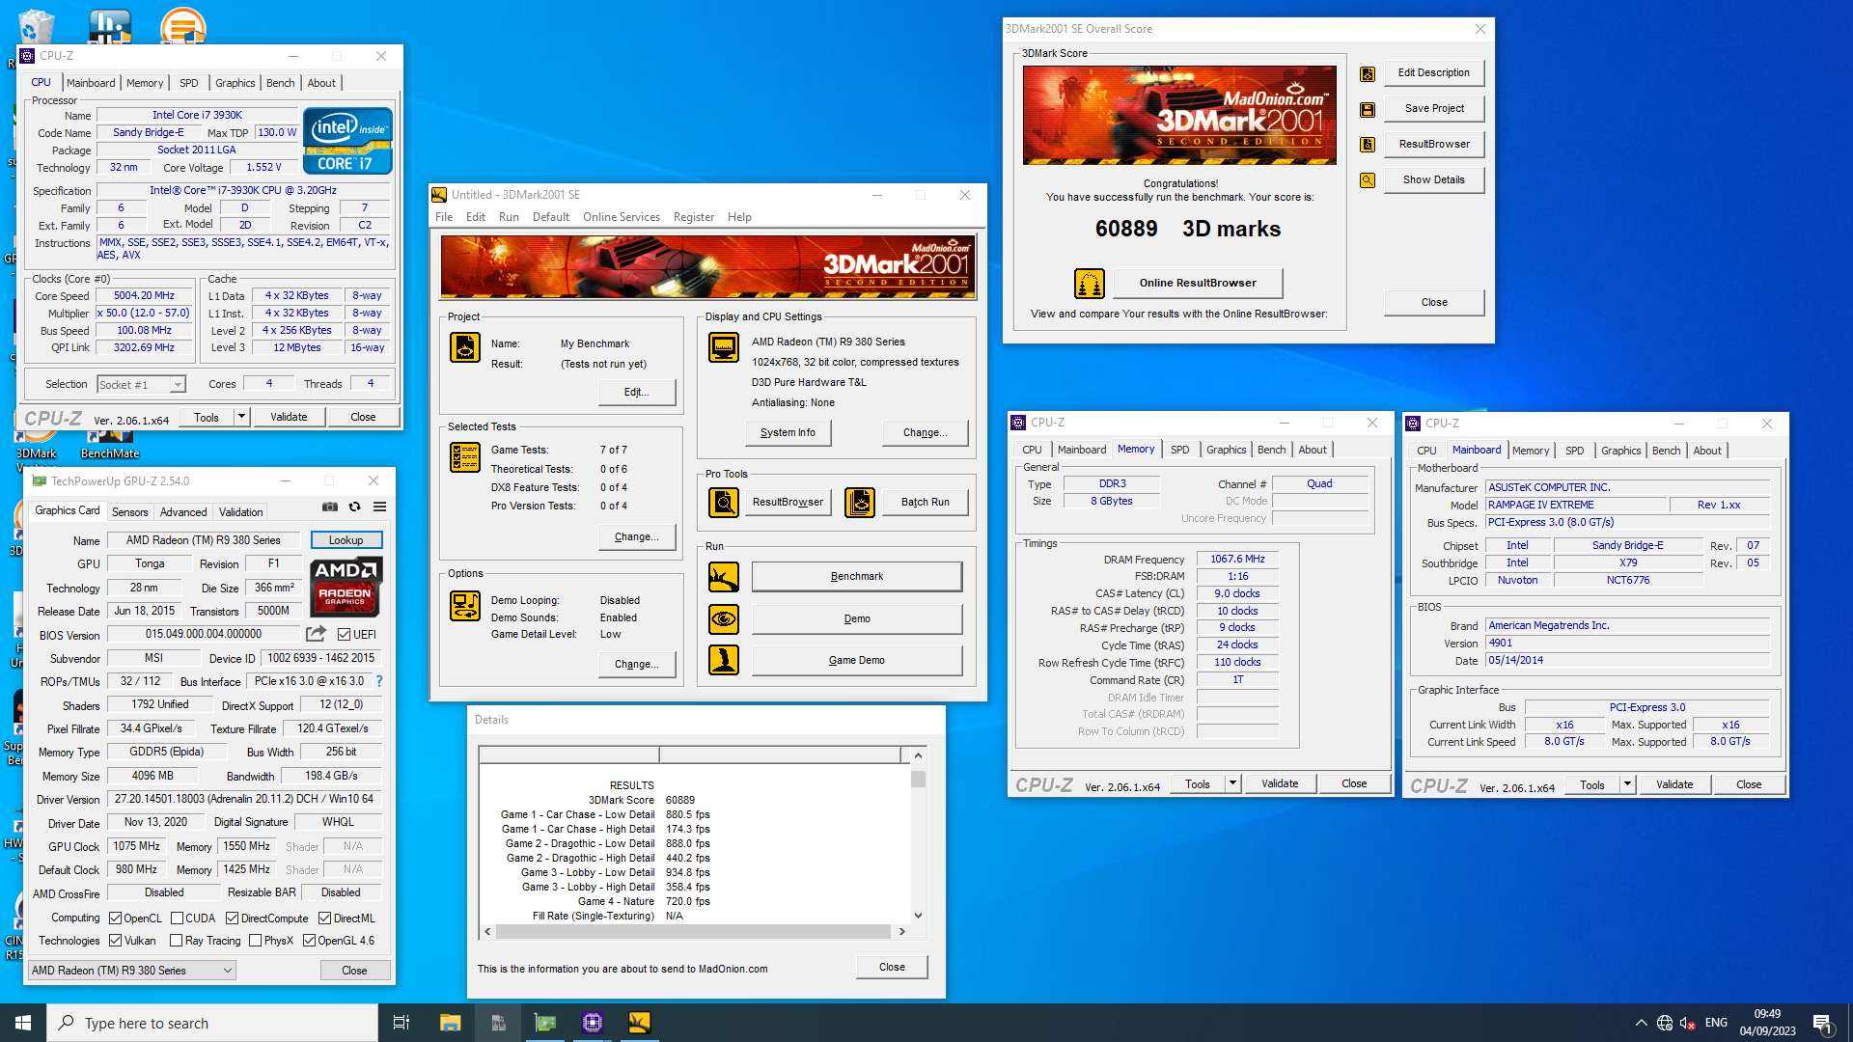This screenshot has width=1853, height=1042.
Task: Click the Details scroll down arrow
Action: click(918, 916)
